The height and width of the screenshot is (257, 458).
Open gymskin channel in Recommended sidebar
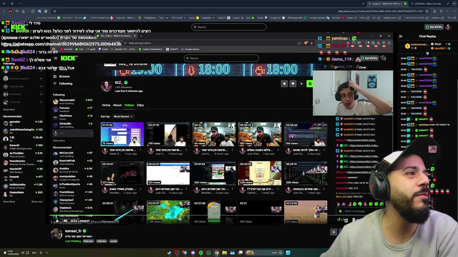(23, 124)
